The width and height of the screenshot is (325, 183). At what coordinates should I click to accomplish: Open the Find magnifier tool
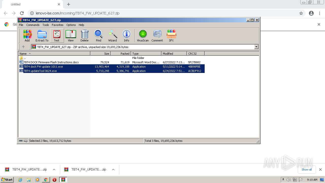pyautogui.click(x=99, y=36)
